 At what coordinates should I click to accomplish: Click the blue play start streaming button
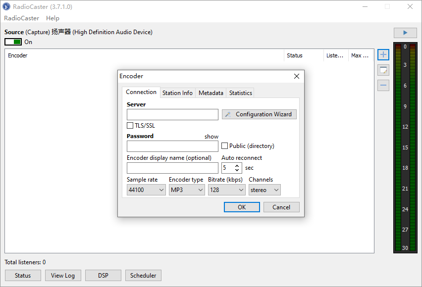tap(405, 33)
